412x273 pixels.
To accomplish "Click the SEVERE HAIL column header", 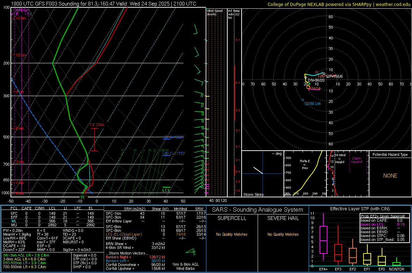I will point(283,218).
